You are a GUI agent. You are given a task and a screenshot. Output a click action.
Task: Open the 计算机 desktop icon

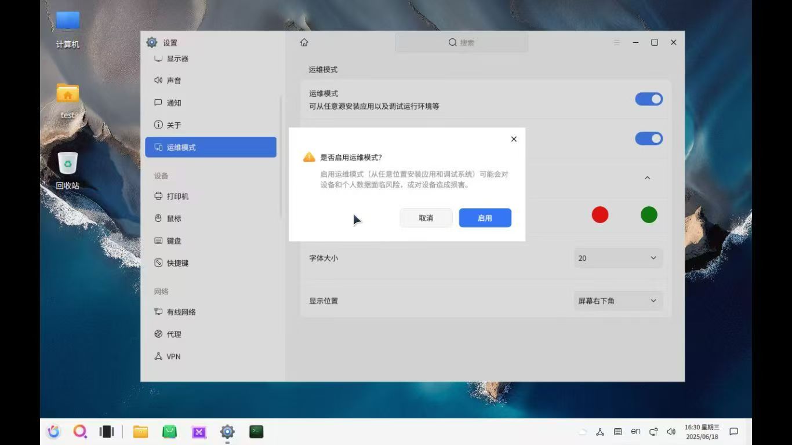(68, 29)
